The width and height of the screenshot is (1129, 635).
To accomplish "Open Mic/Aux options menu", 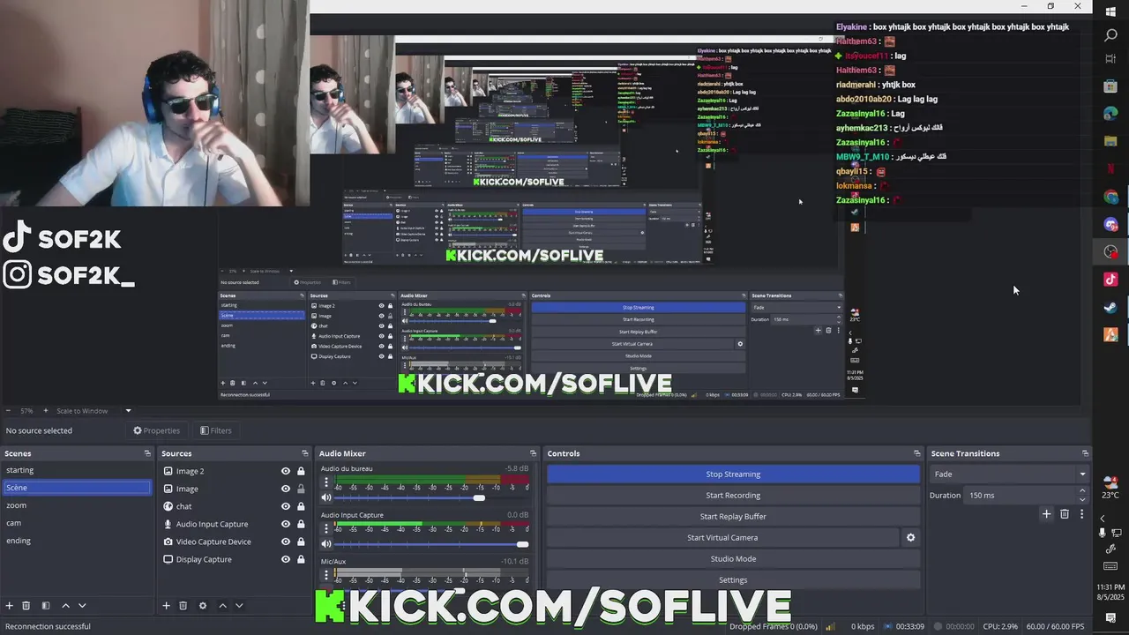I will coord(326,575).
